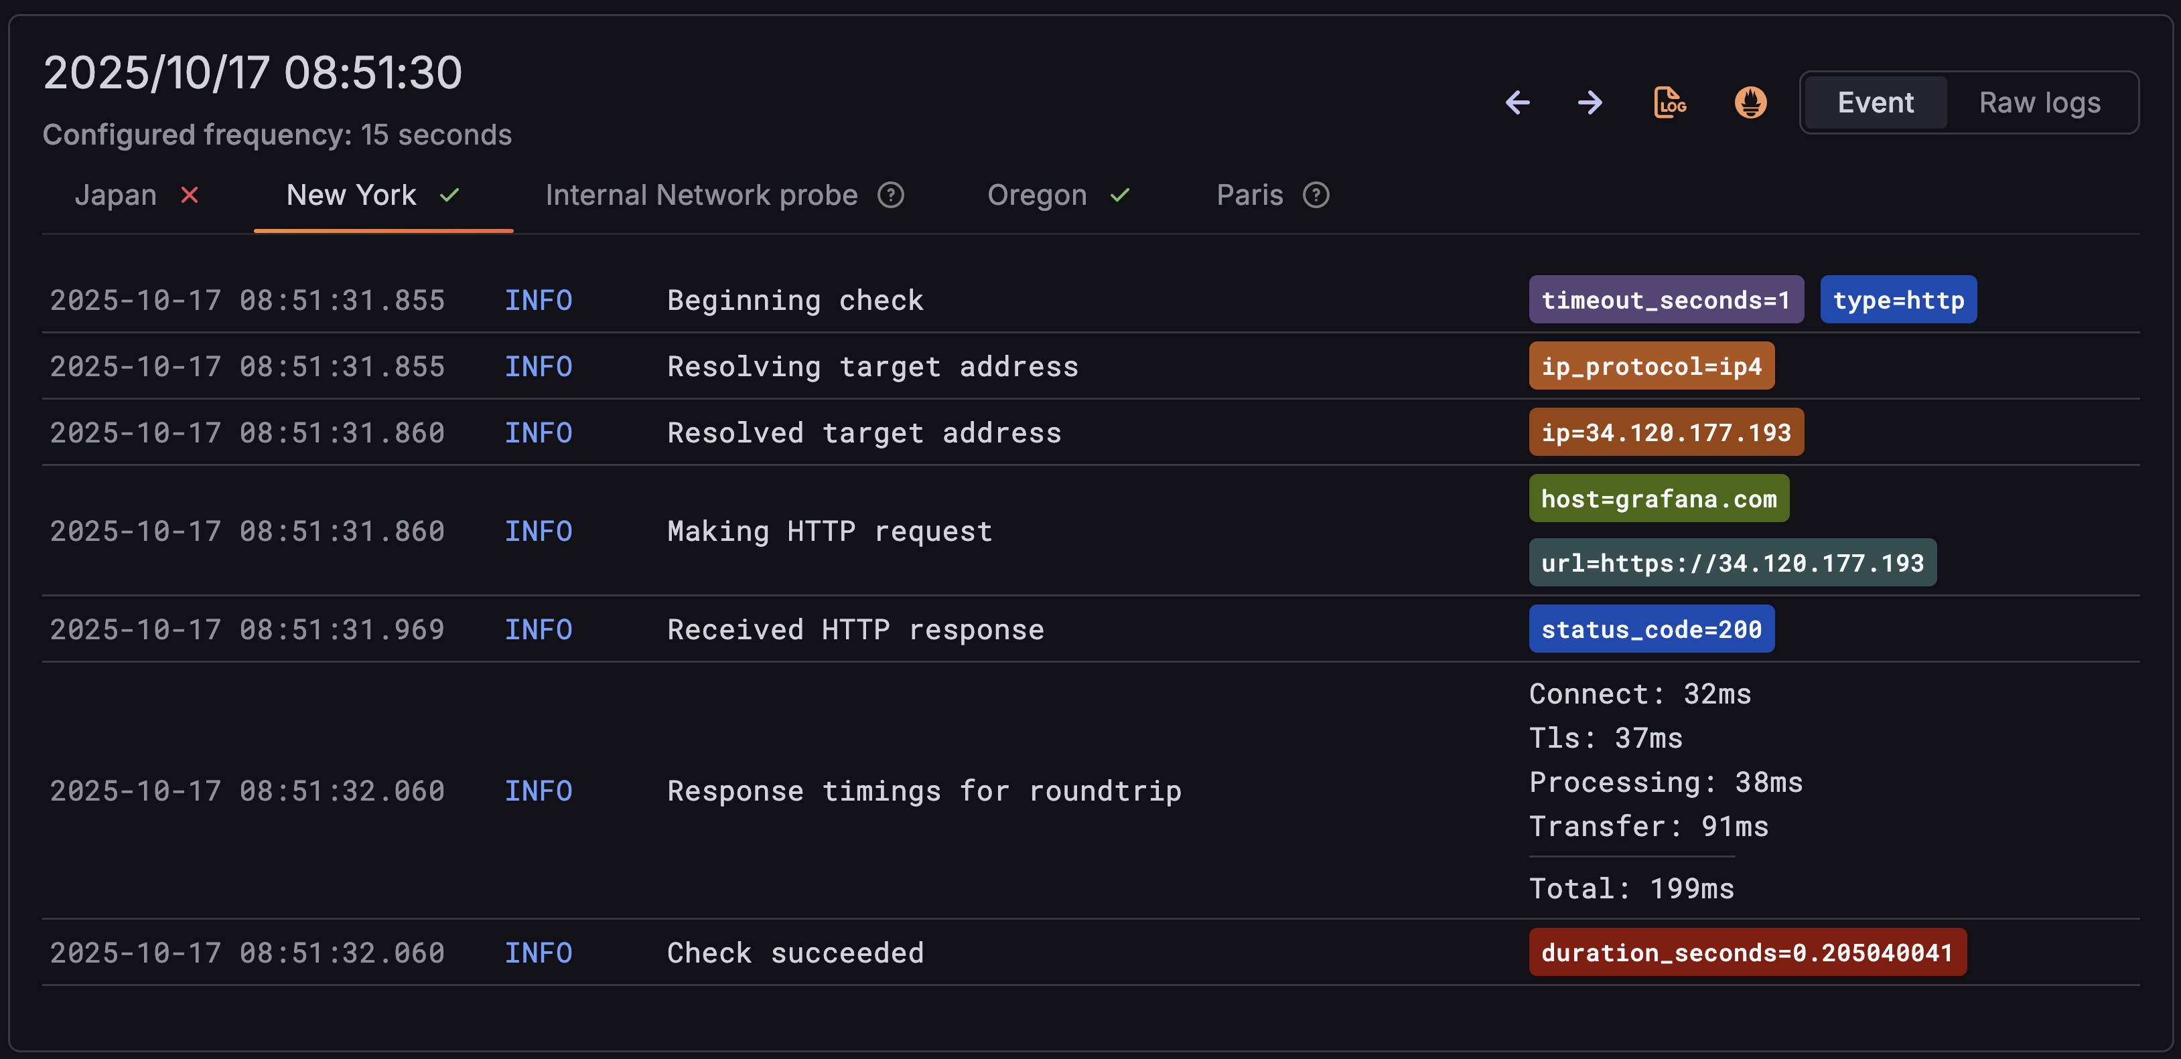Click the host=grafana.com label

[1658, 498]
